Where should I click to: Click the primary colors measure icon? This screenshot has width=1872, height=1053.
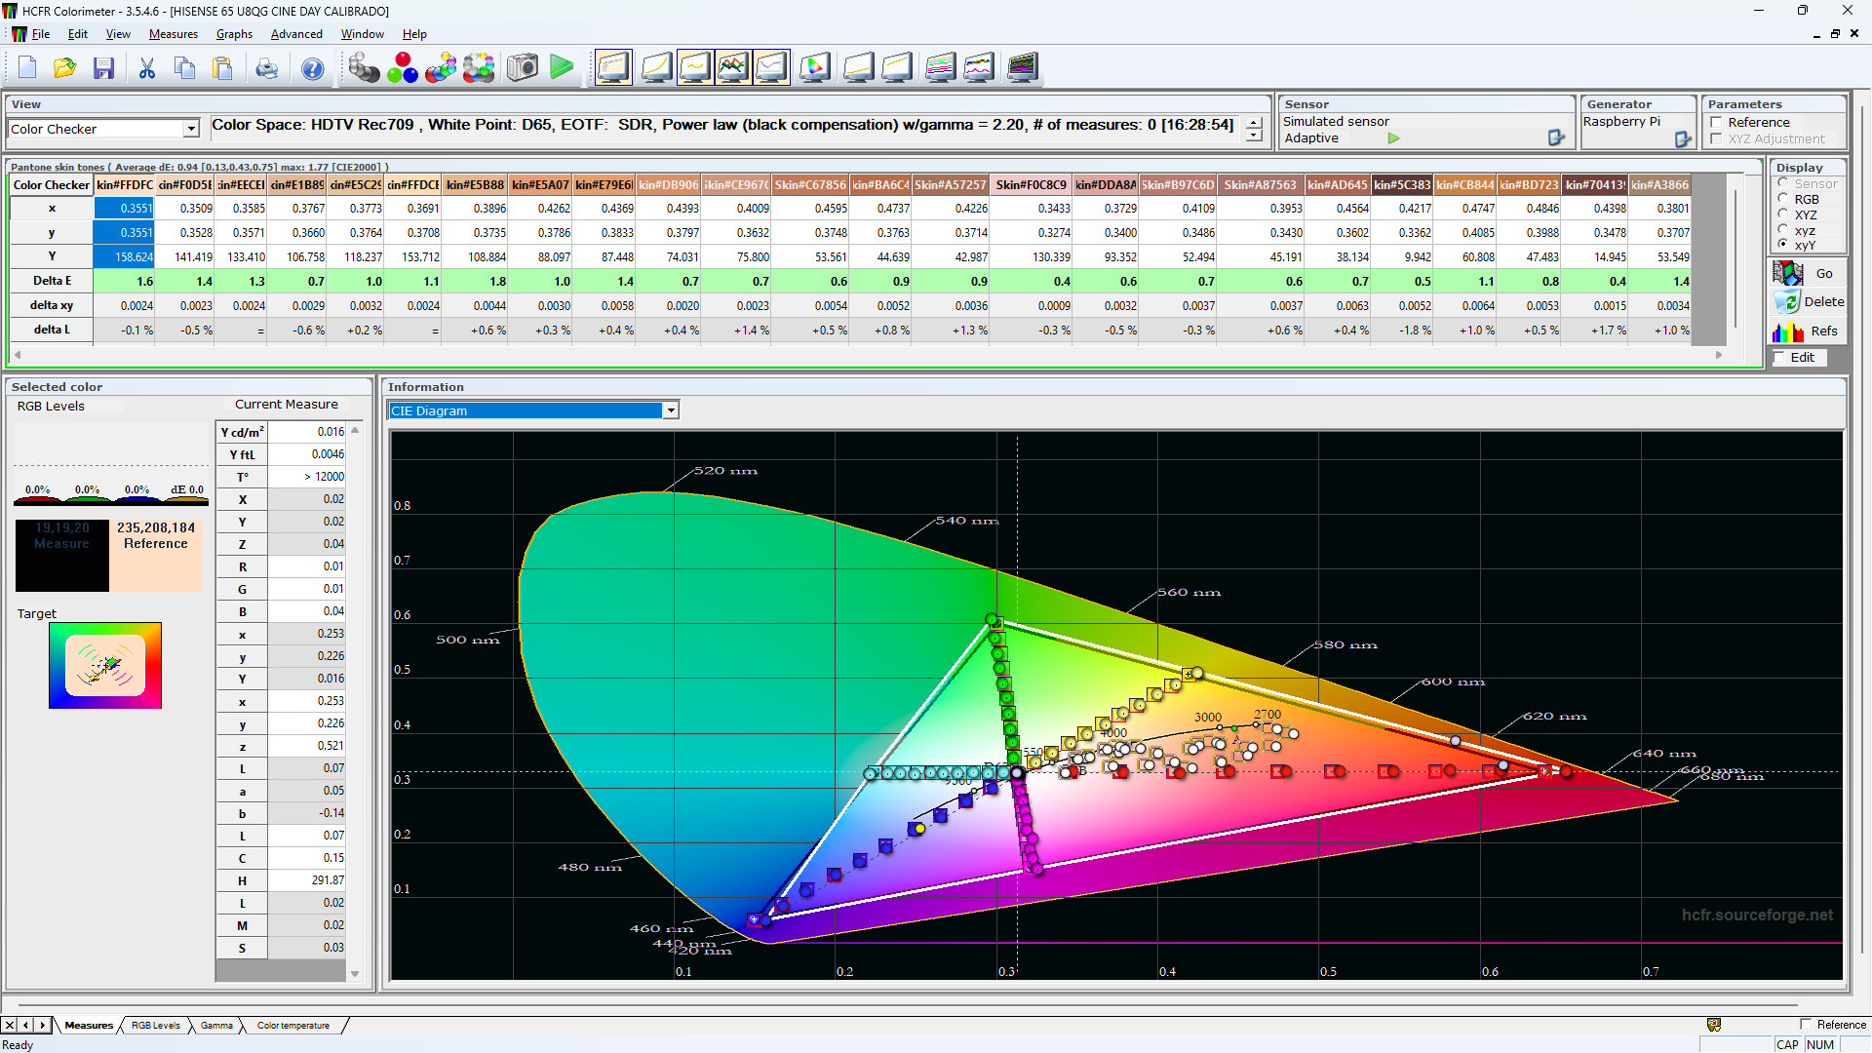pos(402,68)
